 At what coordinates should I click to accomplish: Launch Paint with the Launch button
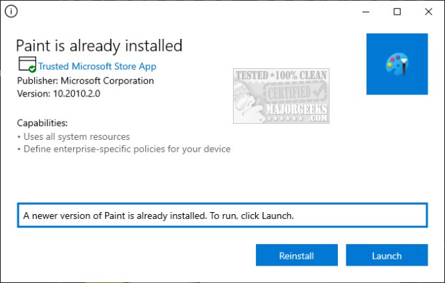(x=387, y=255)
